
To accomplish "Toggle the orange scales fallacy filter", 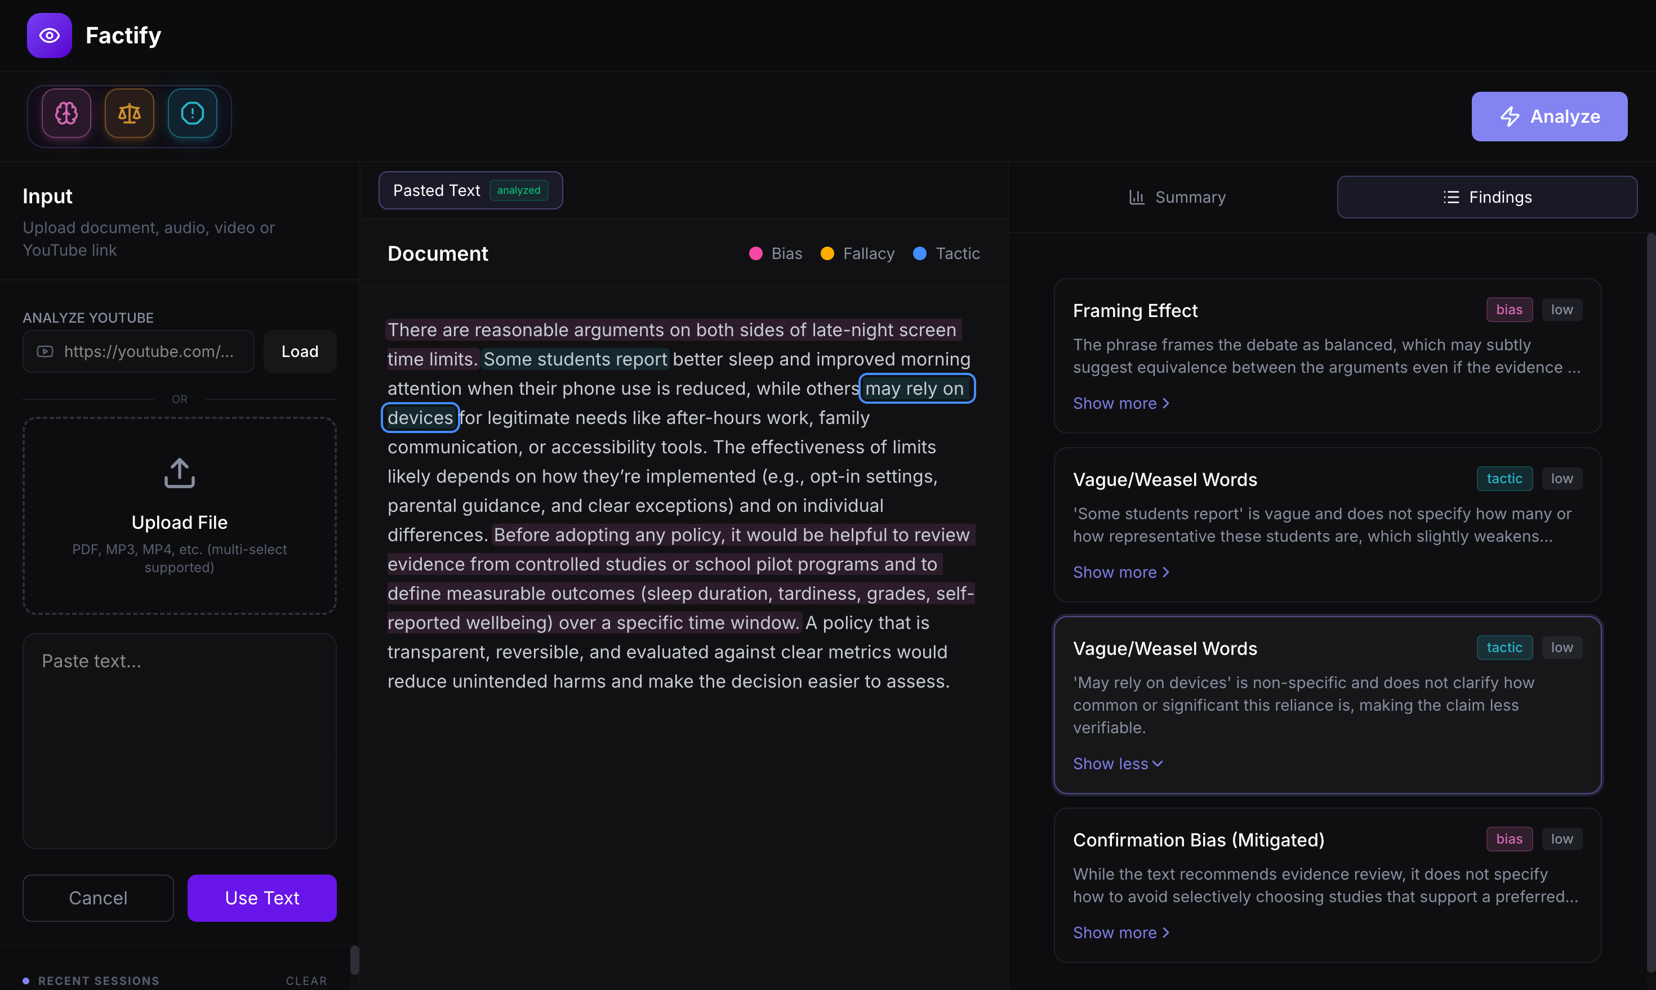I will click(x=130, y=113).
